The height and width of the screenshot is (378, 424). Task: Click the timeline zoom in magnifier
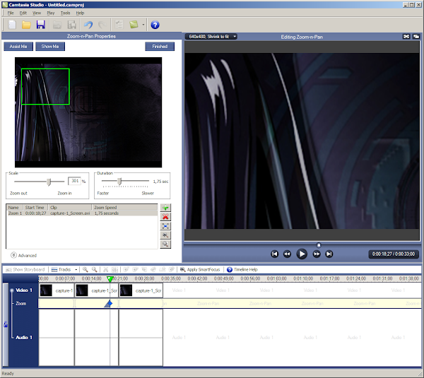click(85, 270)
